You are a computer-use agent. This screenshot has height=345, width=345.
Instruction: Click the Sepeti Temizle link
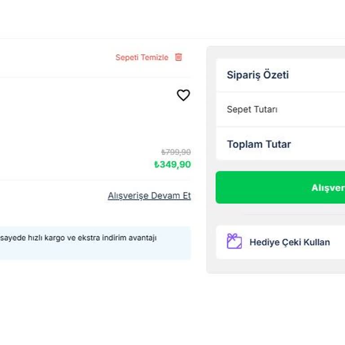142,57
